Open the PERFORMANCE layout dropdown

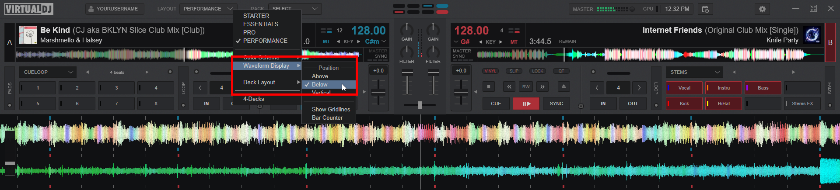[x=208, y=9]
